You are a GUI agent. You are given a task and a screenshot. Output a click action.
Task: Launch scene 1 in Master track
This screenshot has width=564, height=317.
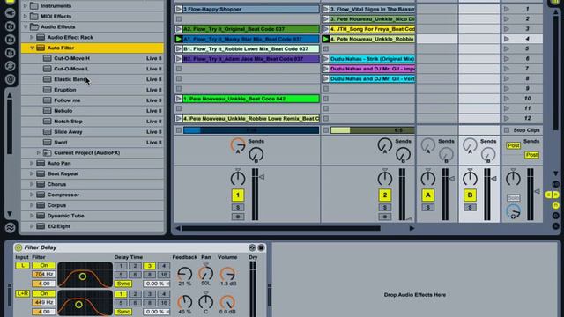coord(507,9)
